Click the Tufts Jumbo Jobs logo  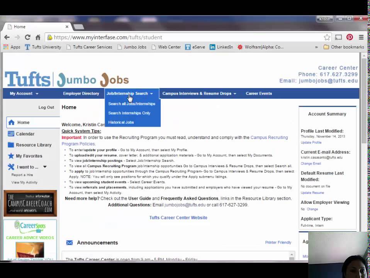click(67, 79)
